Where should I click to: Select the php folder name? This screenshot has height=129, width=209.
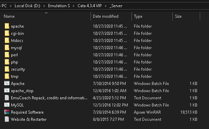click(14, 62)
